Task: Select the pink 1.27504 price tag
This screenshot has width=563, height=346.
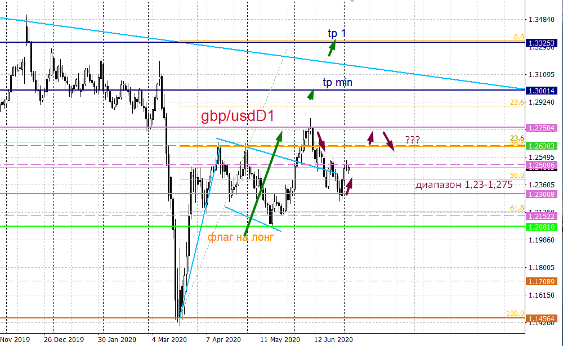Action: [542, 128]
